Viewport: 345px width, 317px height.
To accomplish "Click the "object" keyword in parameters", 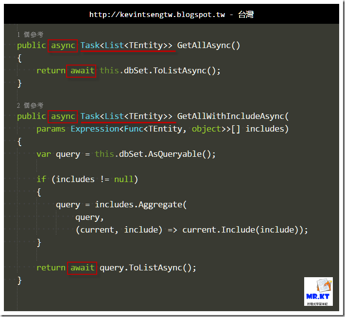I will (206, 129).
